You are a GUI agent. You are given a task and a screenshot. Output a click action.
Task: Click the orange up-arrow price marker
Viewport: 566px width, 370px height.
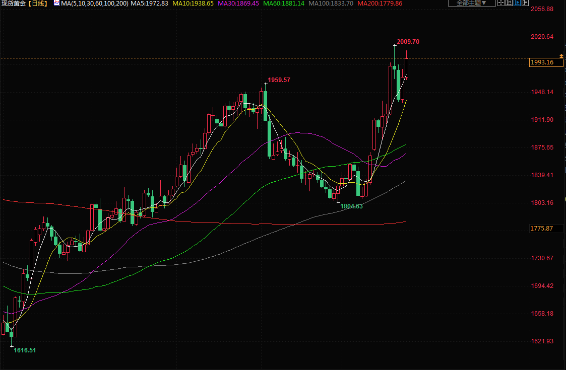pos(561,55)
